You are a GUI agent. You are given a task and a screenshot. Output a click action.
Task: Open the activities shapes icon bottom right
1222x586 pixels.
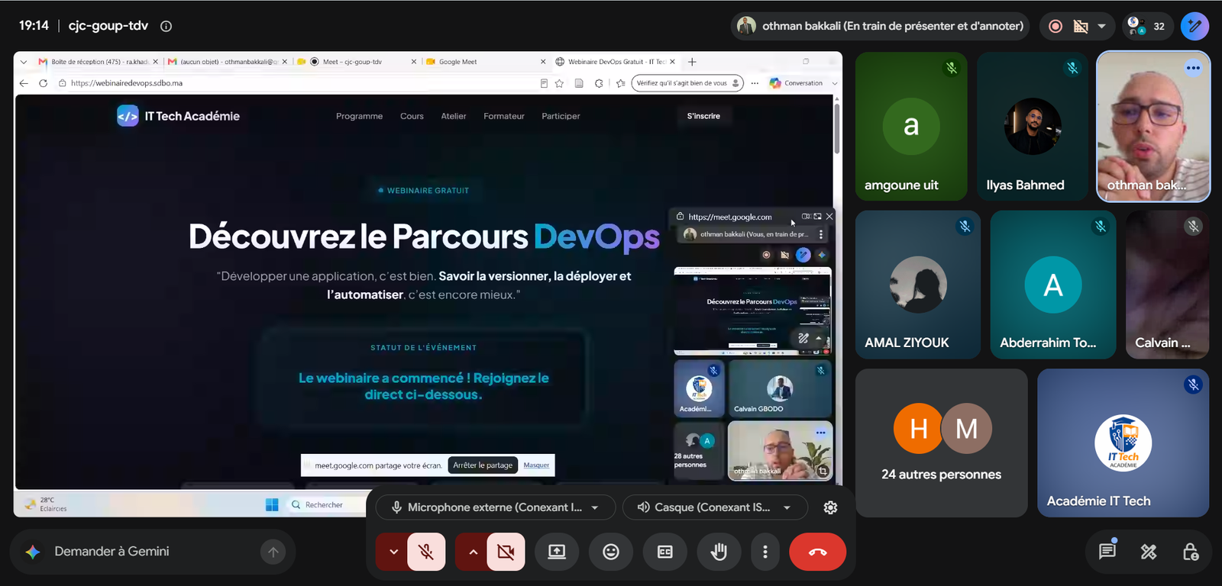1149,552
